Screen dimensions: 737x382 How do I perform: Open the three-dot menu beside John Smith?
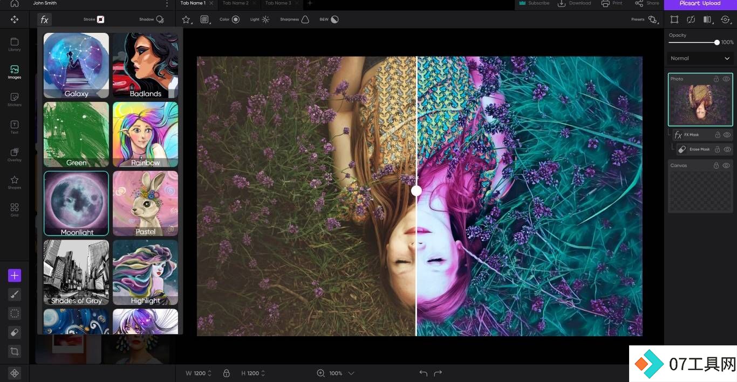tap(167, 4)
